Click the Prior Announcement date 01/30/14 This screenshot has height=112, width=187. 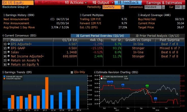click(63, 23)
